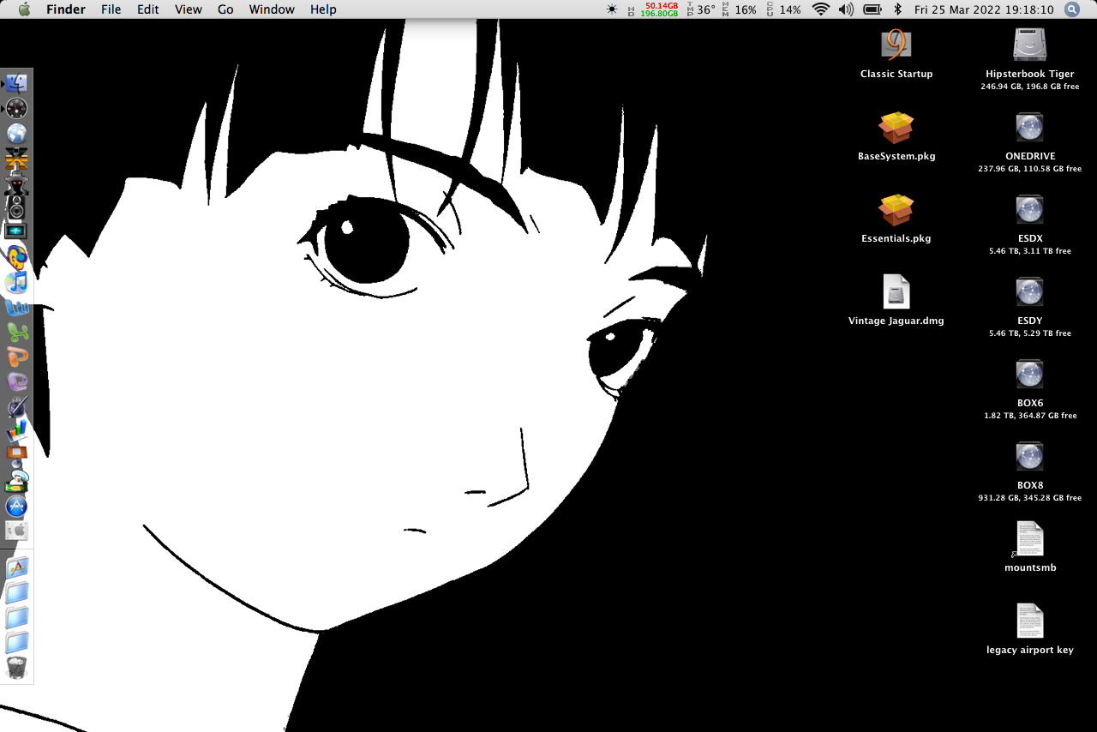Open the Window menu

coord(272,9)
